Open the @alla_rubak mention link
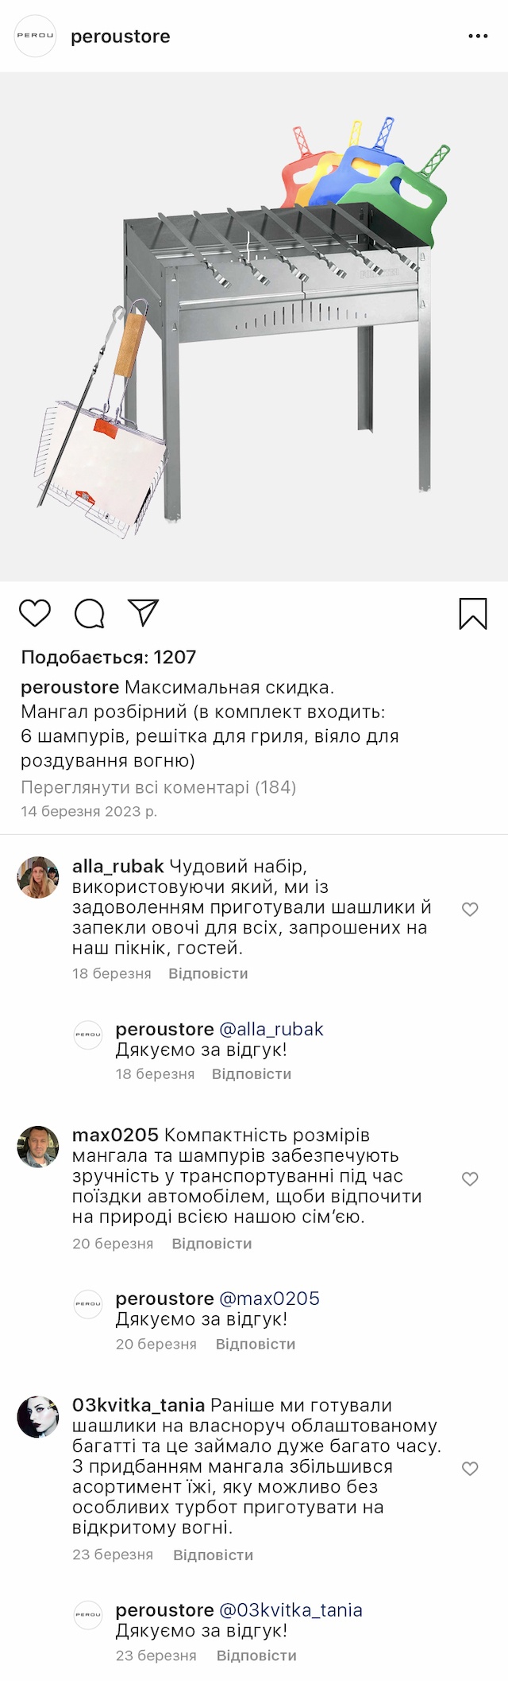This screenshot has height=1681, width=508. click(x=271, y=1029)
